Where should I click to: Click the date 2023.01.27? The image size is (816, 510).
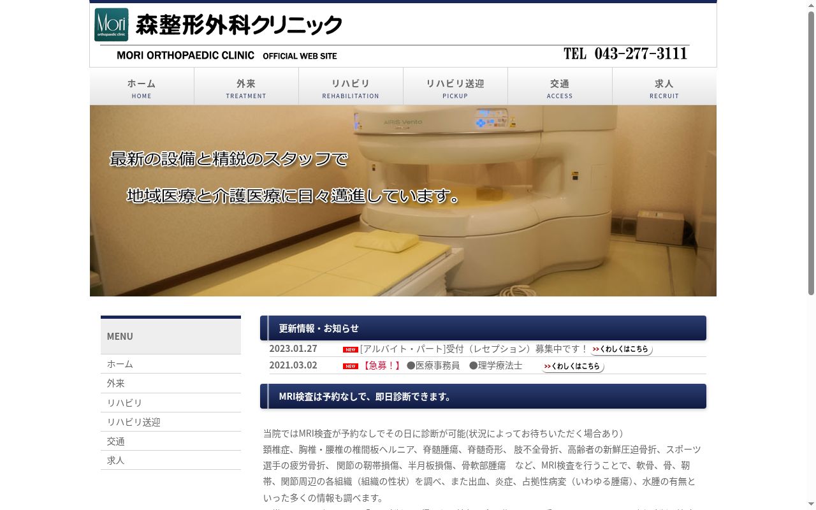click(x=293, y=349)
